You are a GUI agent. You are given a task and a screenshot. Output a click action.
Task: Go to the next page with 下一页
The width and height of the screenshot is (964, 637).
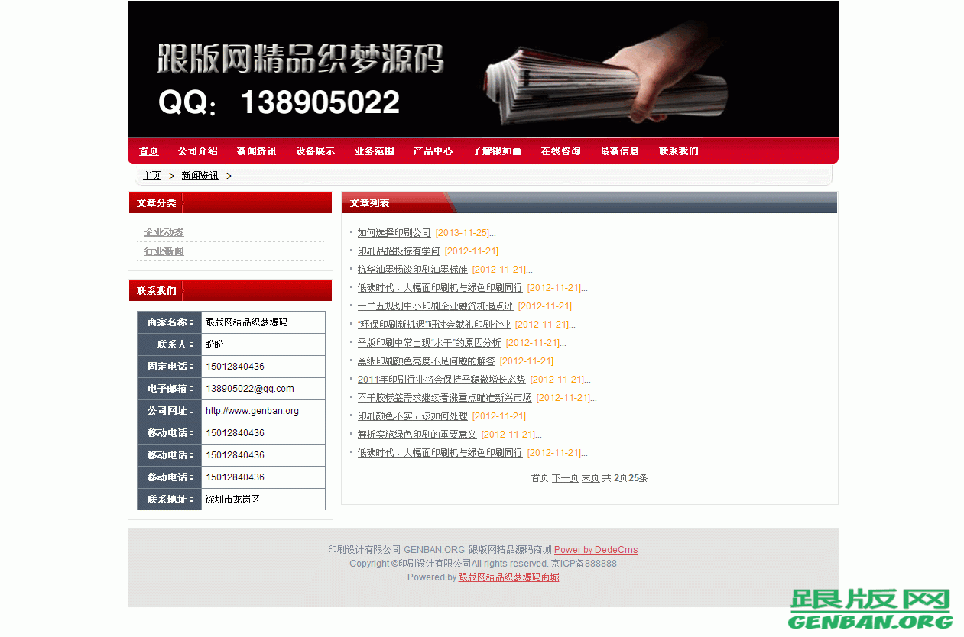pyautogui.click(x=565, y=477)
